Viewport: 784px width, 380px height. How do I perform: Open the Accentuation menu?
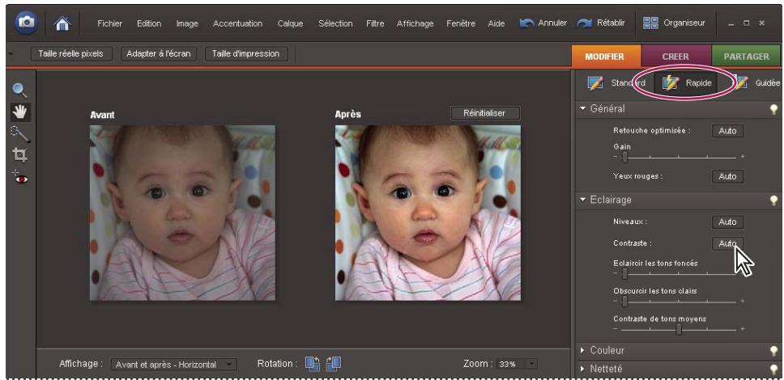[x=237, y=23]
